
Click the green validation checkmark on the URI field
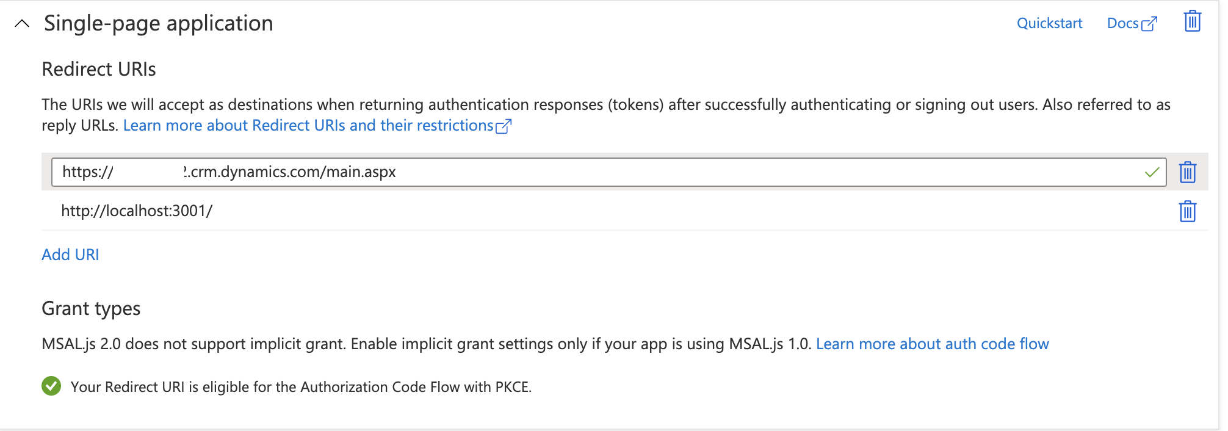point(1152,173)
